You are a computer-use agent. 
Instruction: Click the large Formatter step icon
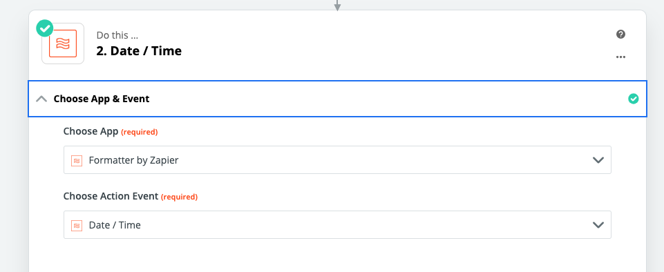63,43
